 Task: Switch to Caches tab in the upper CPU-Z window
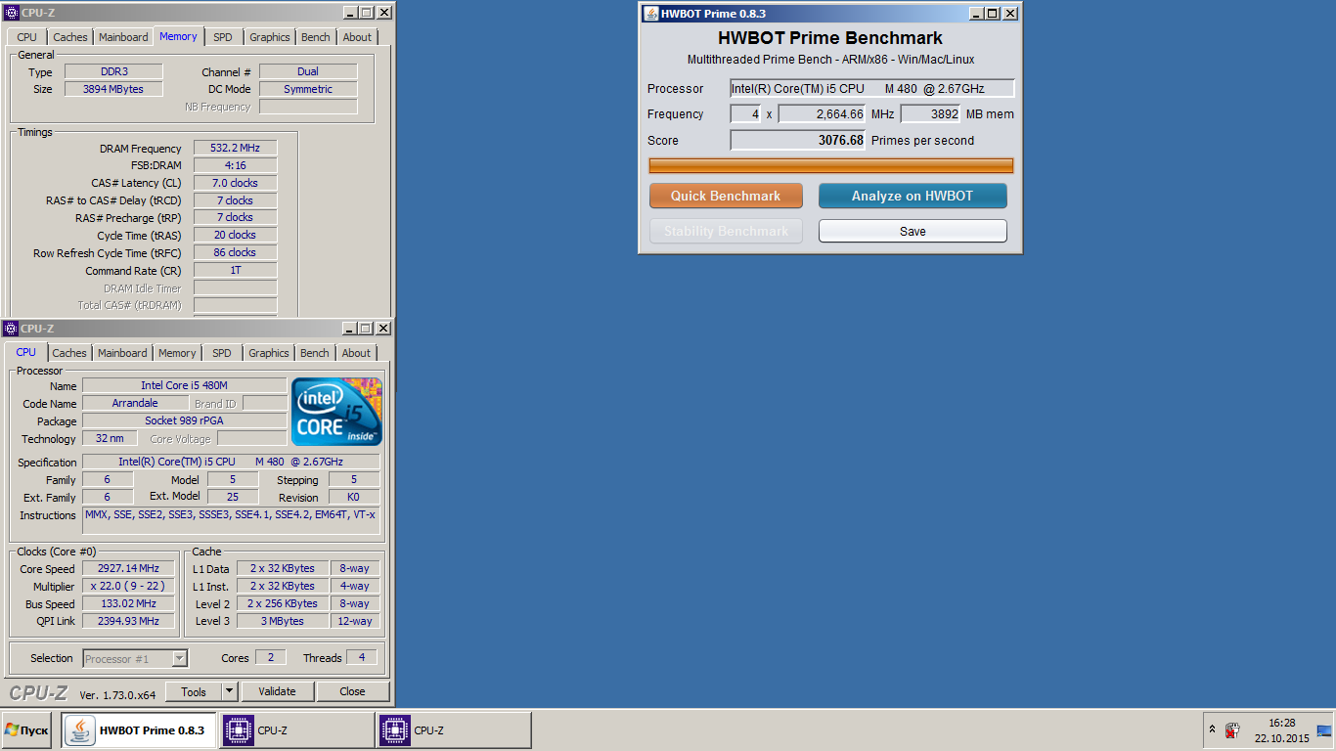(x=70, y=37)
